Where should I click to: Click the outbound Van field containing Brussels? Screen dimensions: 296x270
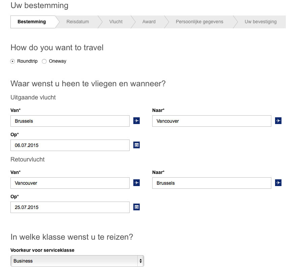click(x=70, y=121)
